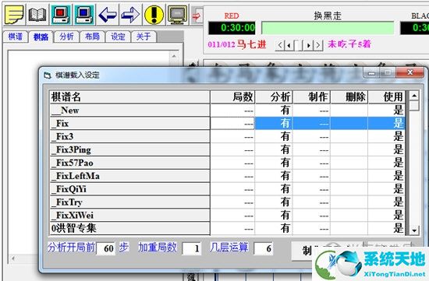Viewport: 429px width, 281px height.
Task: Click the yellow exclamation mark icon
Action: [154, 14]
